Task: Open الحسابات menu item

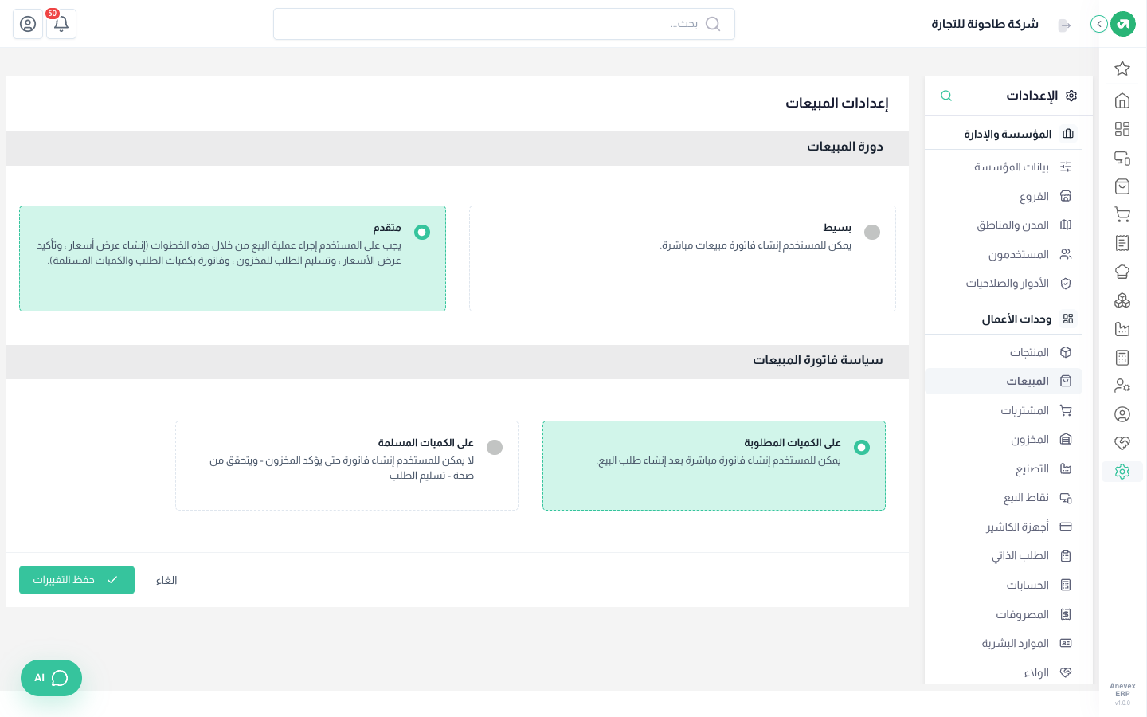Action: point(1004,585)
